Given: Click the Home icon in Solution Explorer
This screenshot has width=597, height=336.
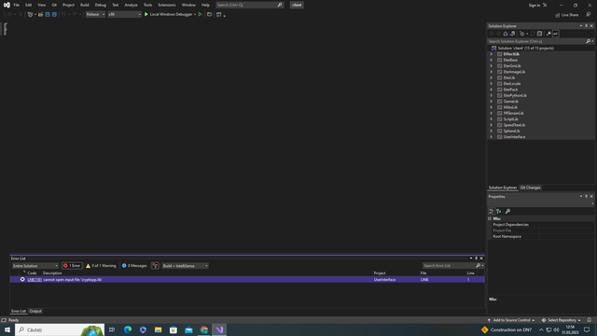Looking at the screenshot, I should point(506,34).
